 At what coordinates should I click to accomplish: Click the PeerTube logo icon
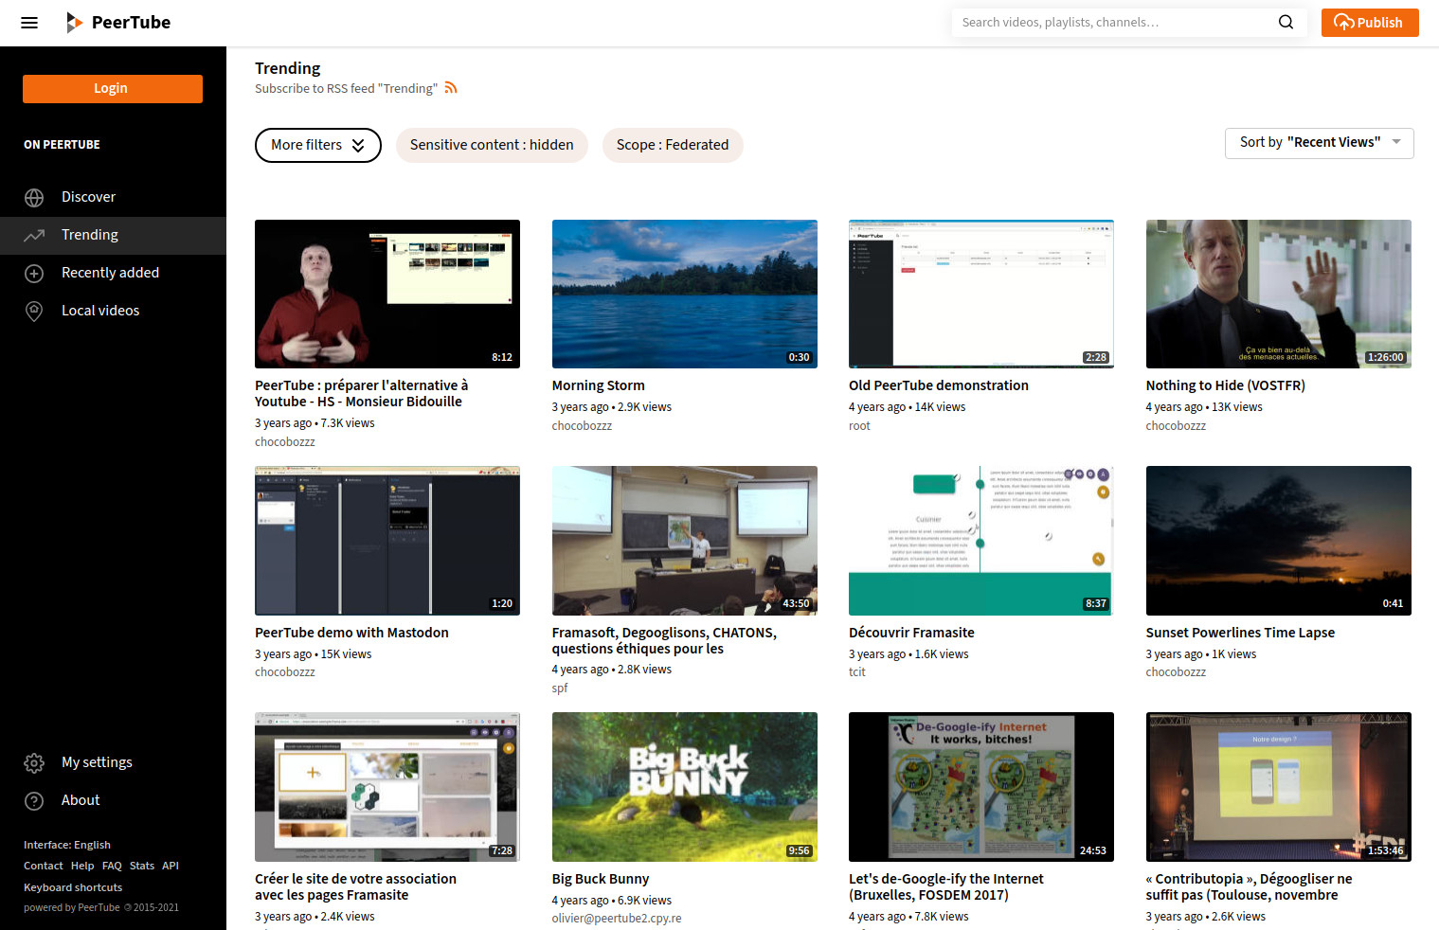[x=74, y=22]
